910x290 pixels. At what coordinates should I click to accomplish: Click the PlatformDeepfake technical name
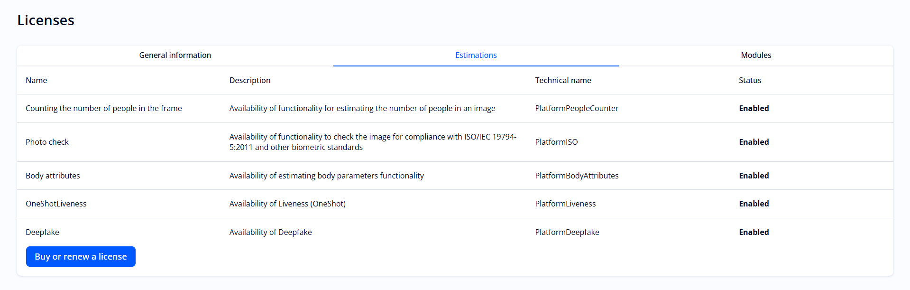[x=567, y=232]
